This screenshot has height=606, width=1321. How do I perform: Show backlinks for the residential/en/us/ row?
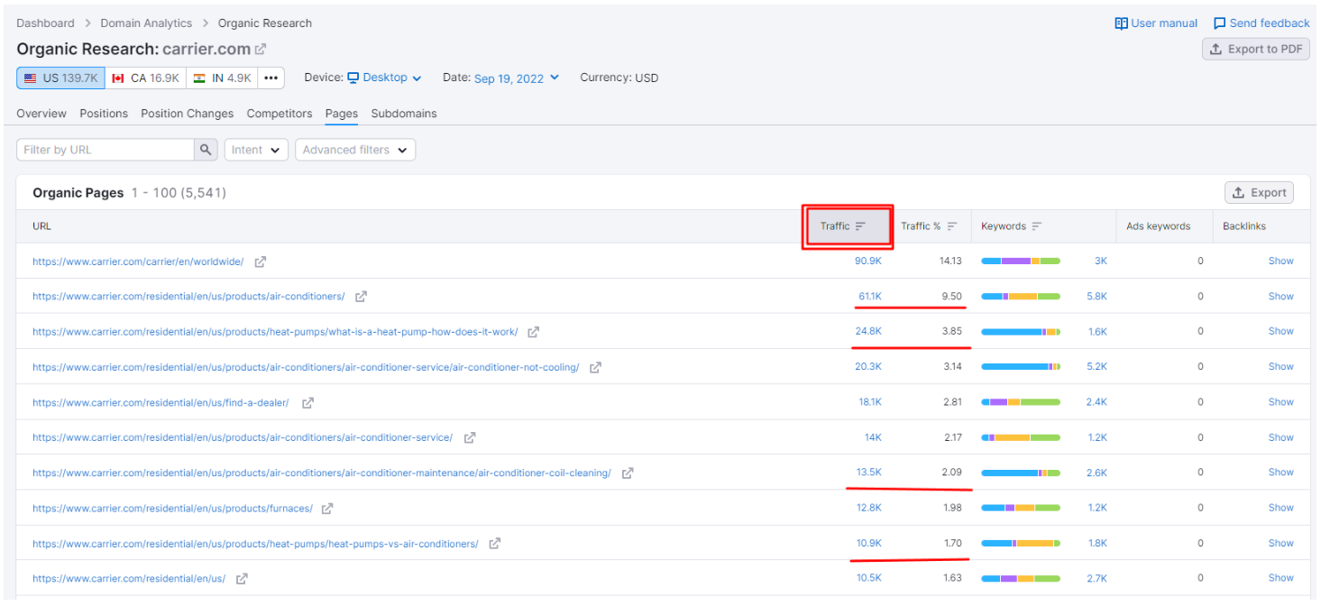point(1280,578)
